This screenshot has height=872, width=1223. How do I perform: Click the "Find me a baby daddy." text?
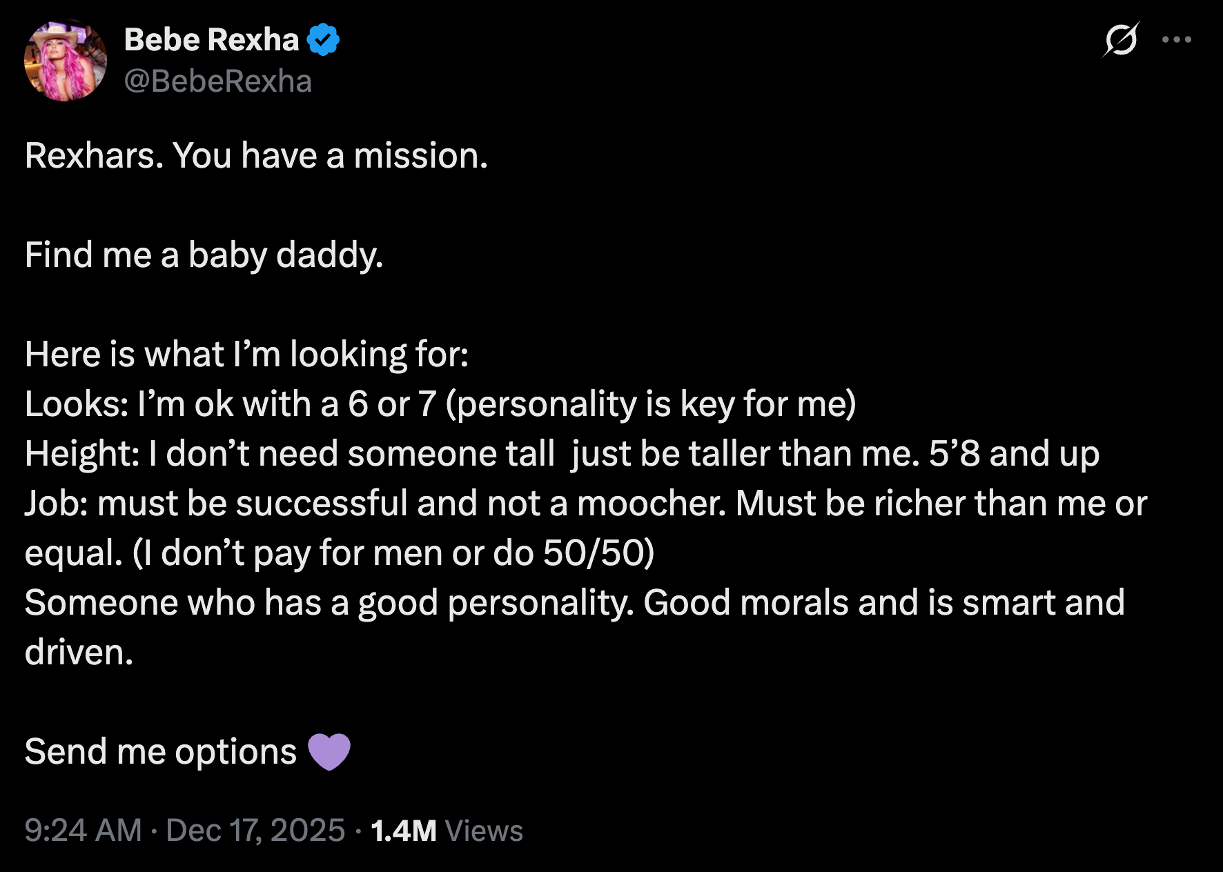click(204, 255)
